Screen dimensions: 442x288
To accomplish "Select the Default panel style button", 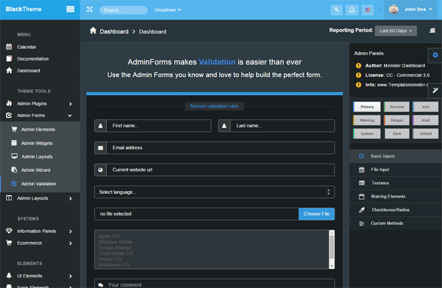I will click(426, 134).
